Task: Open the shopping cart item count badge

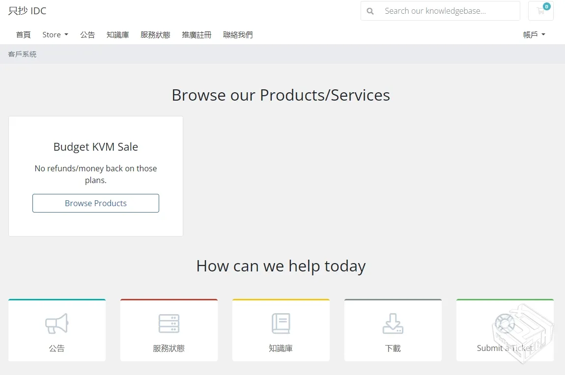Action: pos(546,6)
